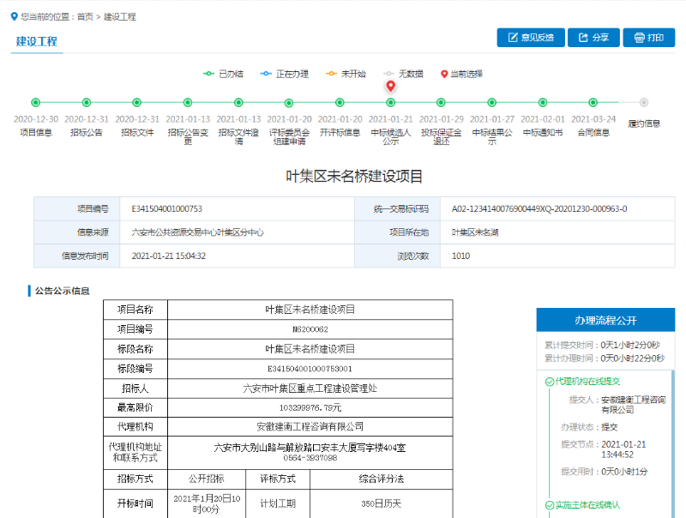
Task: Click agency 安徽建衡工程咨询有限公司 in table
Action: (x=310, y=426)
